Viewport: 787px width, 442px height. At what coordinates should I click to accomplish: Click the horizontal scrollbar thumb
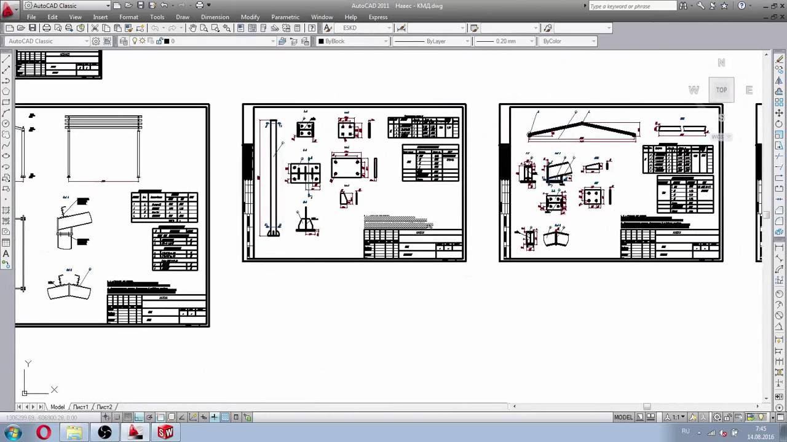647,406
